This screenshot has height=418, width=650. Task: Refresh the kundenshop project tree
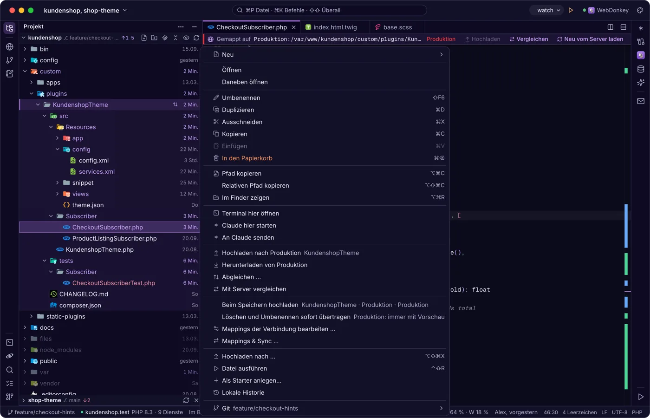pyautogui.click(x=196, y=38)
